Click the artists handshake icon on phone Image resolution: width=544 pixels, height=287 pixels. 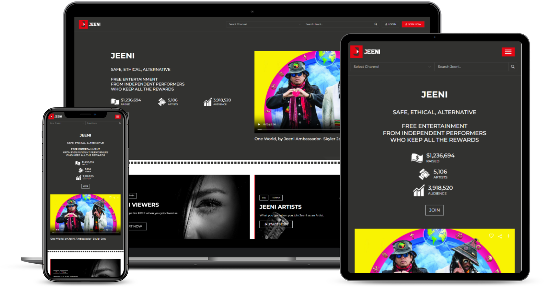(x=81, y=170)
